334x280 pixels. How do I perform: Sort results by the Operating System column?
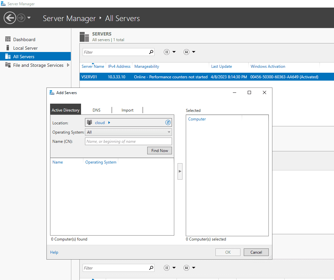point(101,162)
